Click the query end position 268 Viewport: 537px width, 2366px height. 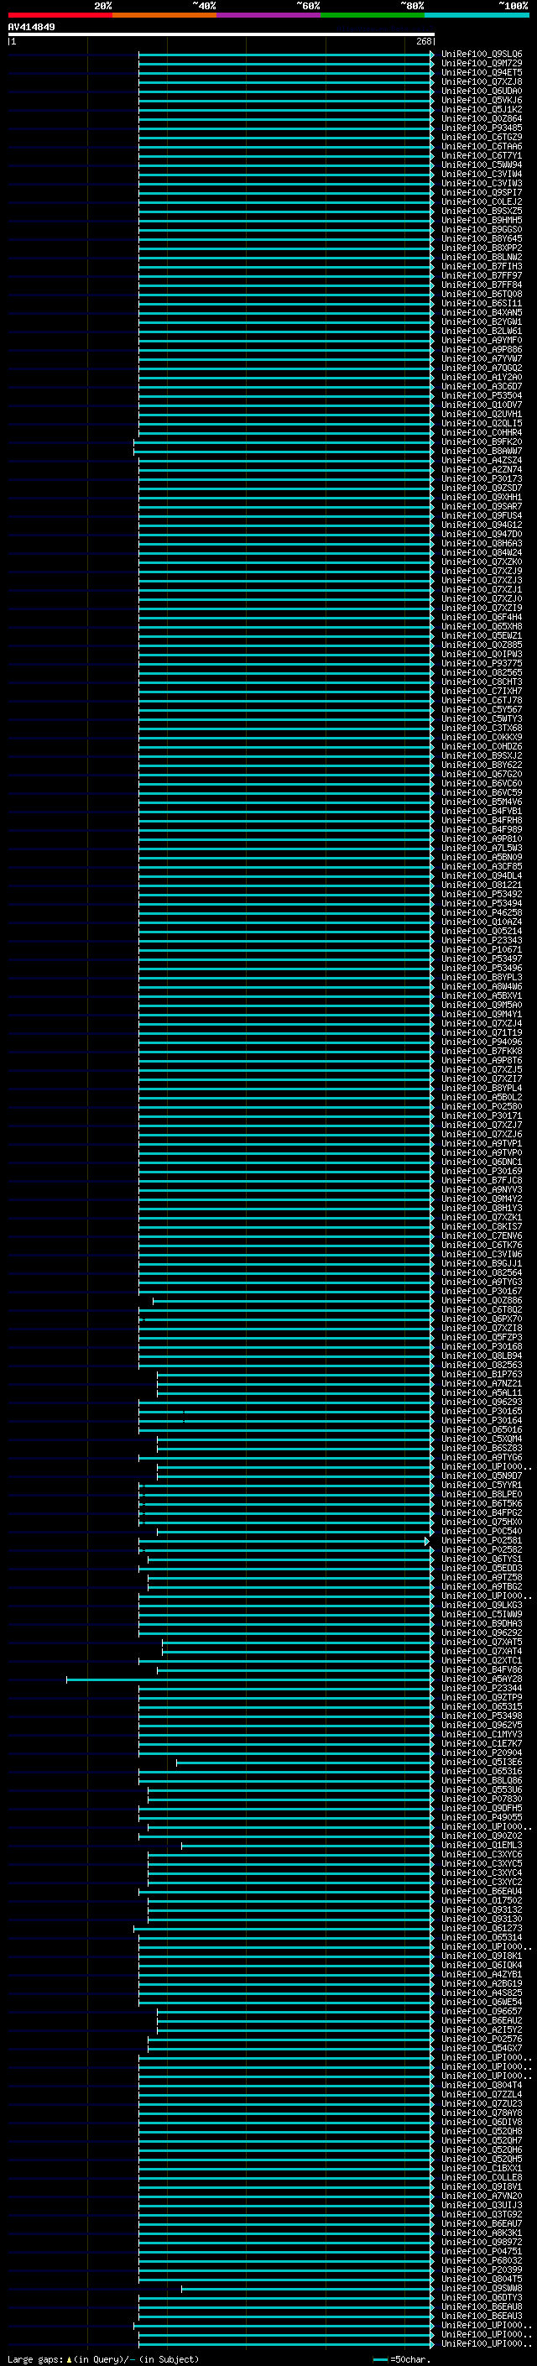pos(423,41)
